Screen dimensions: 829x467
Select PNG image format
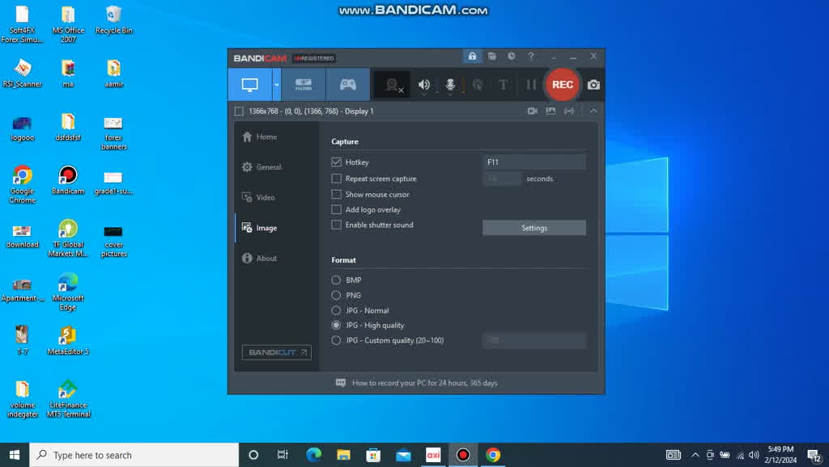pos(337,296)
